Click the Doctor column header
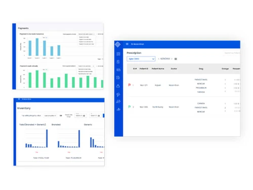This screenshot has height=190, width=253. (x=174, y=69)
